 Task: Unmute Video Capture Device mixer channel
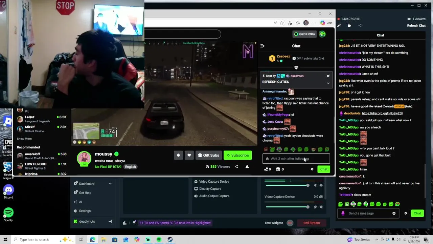tap(315, 207)
